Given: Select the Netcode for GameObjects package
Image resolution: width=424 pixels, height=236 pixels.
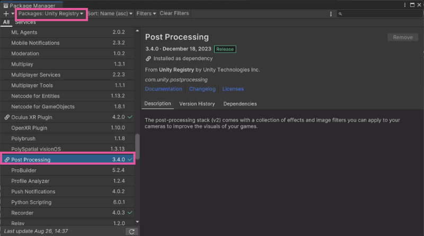Looking at the screenshot, I should 68,107.
